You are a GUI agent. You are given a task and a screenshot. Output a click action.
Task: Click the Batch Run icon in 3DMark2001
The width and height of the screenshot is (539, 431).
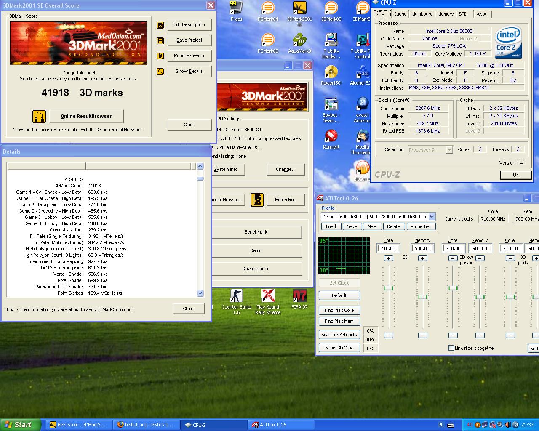click(x=257, y=200)
